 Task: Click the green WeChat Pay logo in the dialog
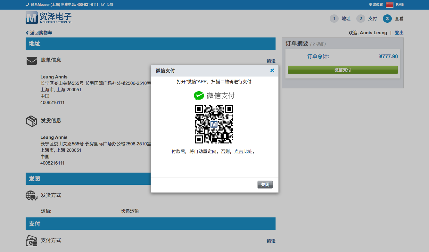(199, 95)
